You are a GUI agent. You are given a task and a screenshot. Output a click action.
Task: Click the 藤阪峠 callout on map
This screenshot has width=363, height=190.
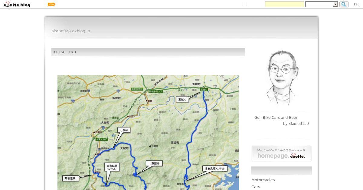pyautogui.click(x=155, y=163)
